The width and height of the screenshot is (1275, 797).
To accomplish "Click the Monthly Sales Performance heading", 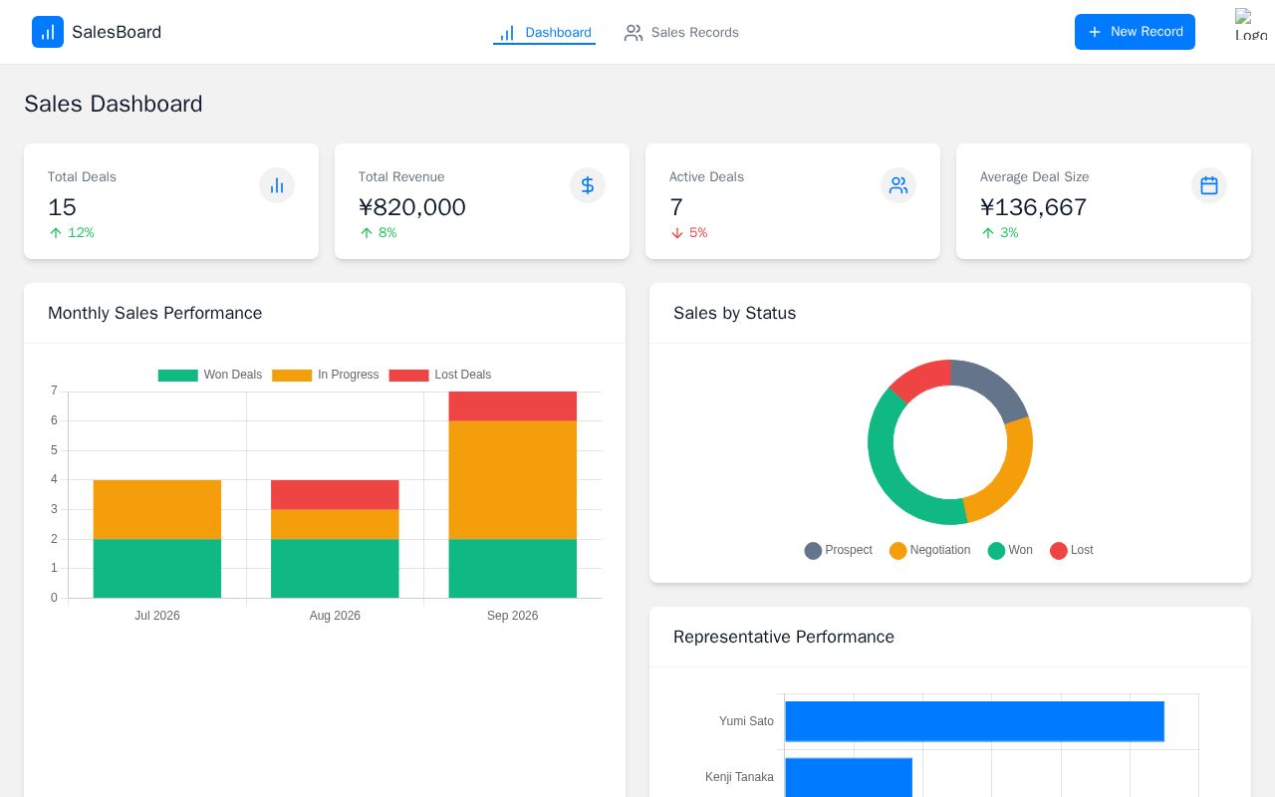I will click(x=155, y=313).
